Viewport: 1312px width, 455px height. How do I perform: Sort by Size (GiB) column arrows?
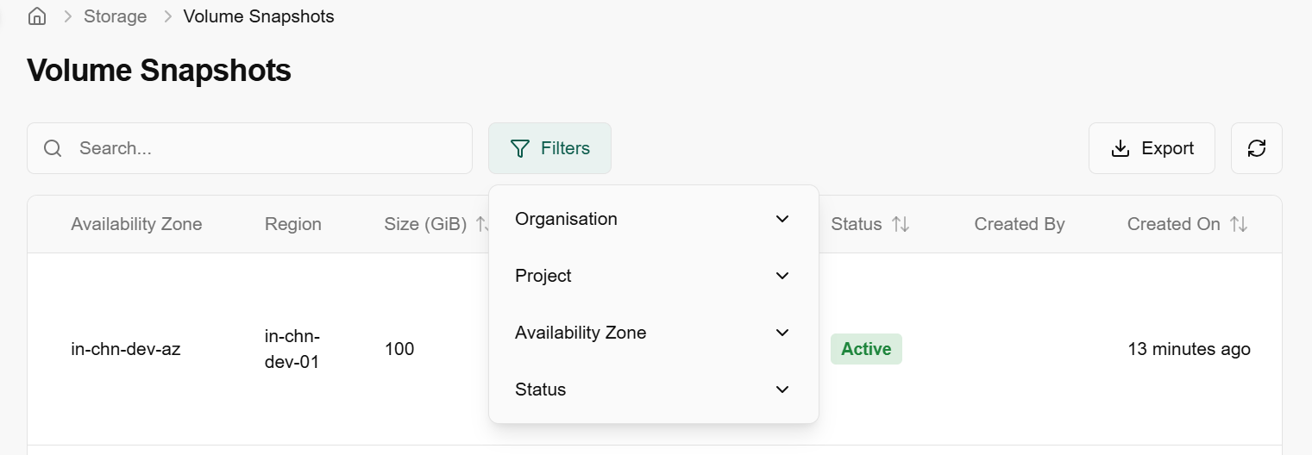481,224
